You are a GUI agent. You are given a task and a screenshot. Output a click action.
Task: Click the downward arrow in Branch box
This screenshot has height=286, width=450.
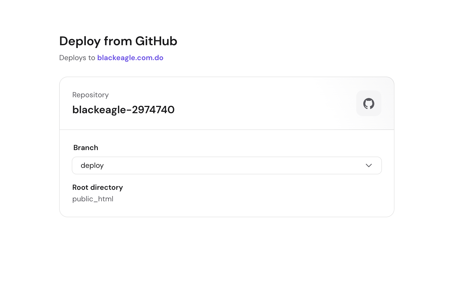(x=369, y=165)
